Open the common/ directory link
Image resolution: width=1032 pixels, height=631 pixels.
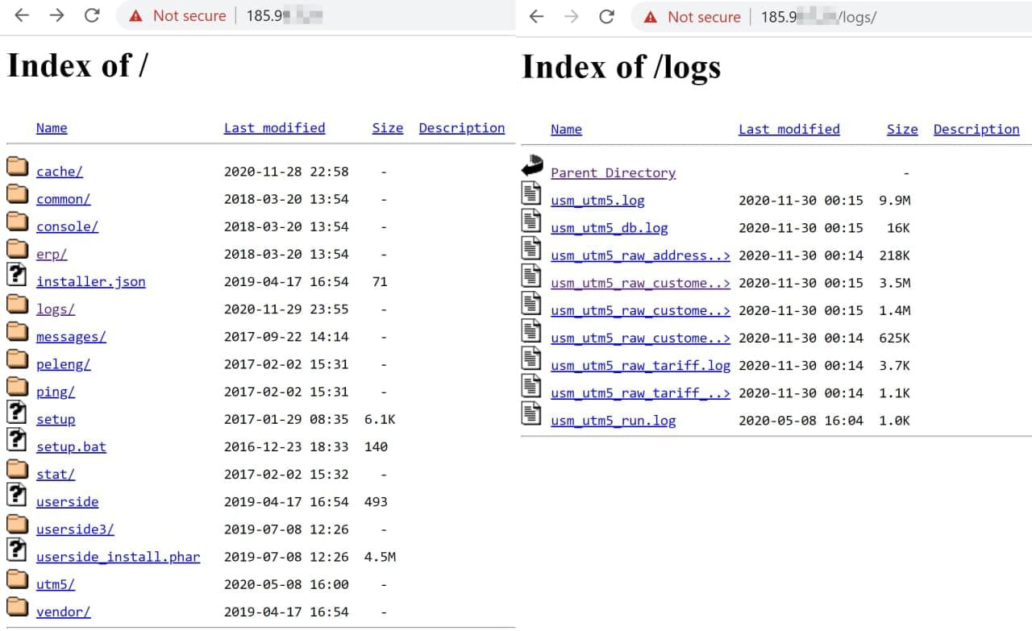tap(63, 199)
